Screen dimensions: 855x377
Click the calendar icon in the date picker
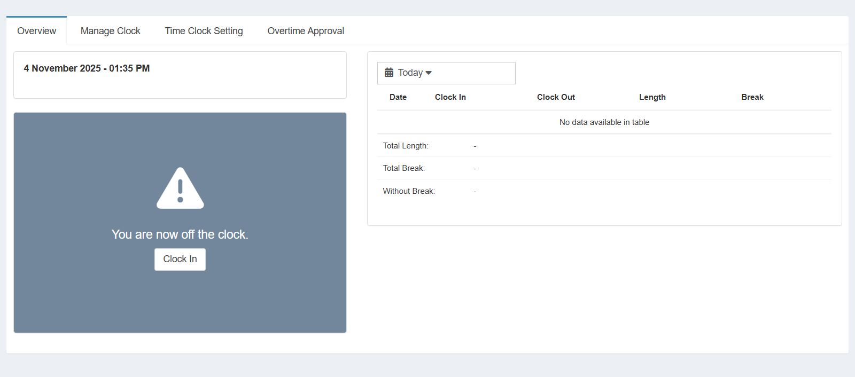[389, 73]
